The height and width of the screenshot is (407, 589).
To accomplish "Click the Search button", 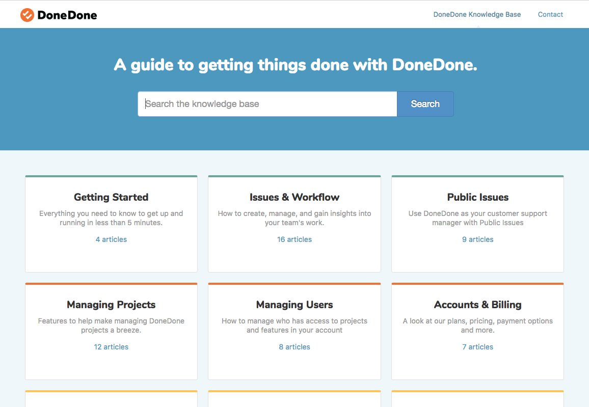I will (x=425, y=104).
